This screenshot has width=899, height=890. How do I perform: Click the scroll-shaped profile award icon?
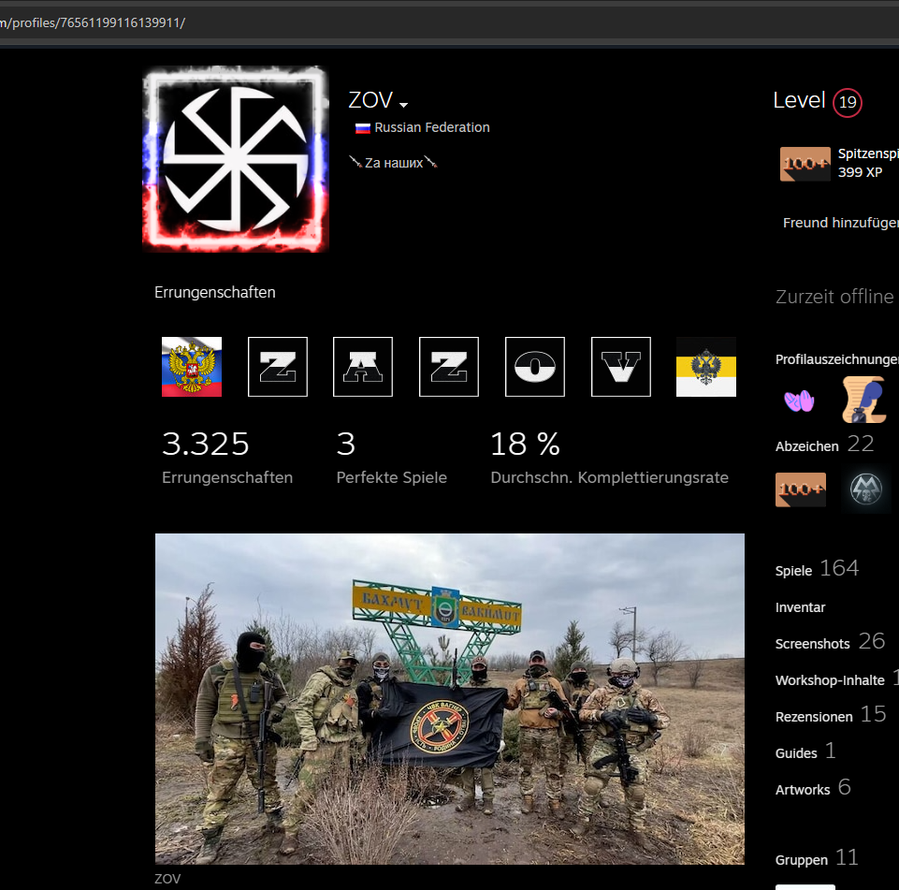pos(863,401)
